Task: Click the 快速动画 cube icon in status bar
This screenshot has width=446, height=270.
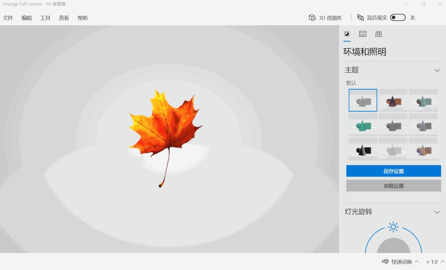Action: click(385, 262)
